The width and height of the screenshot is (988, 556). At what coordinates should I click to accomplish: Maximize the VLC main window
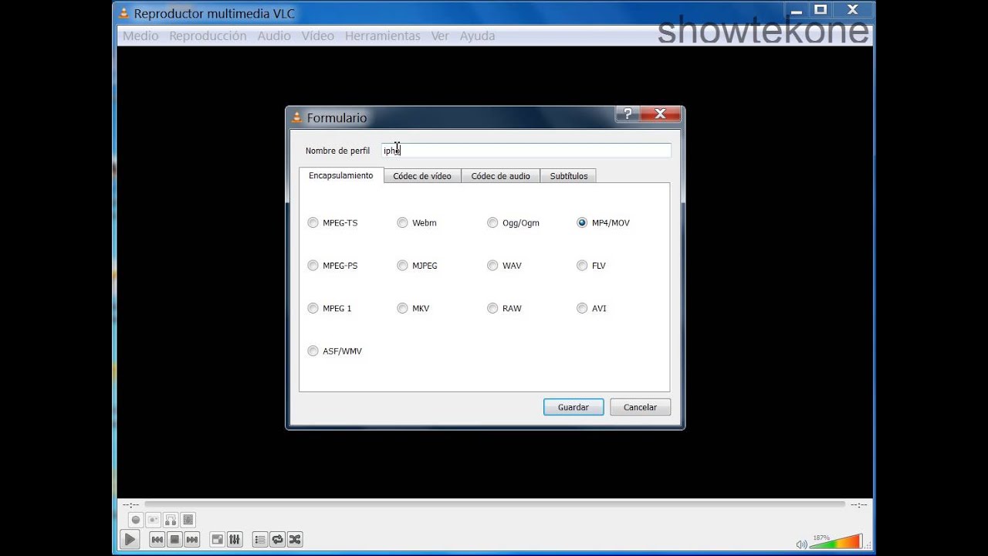[x=821, y=9]
